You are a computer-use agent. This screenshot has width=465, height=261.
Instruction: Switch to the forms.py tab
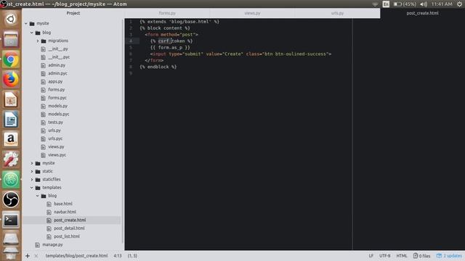tap(167, 13)
